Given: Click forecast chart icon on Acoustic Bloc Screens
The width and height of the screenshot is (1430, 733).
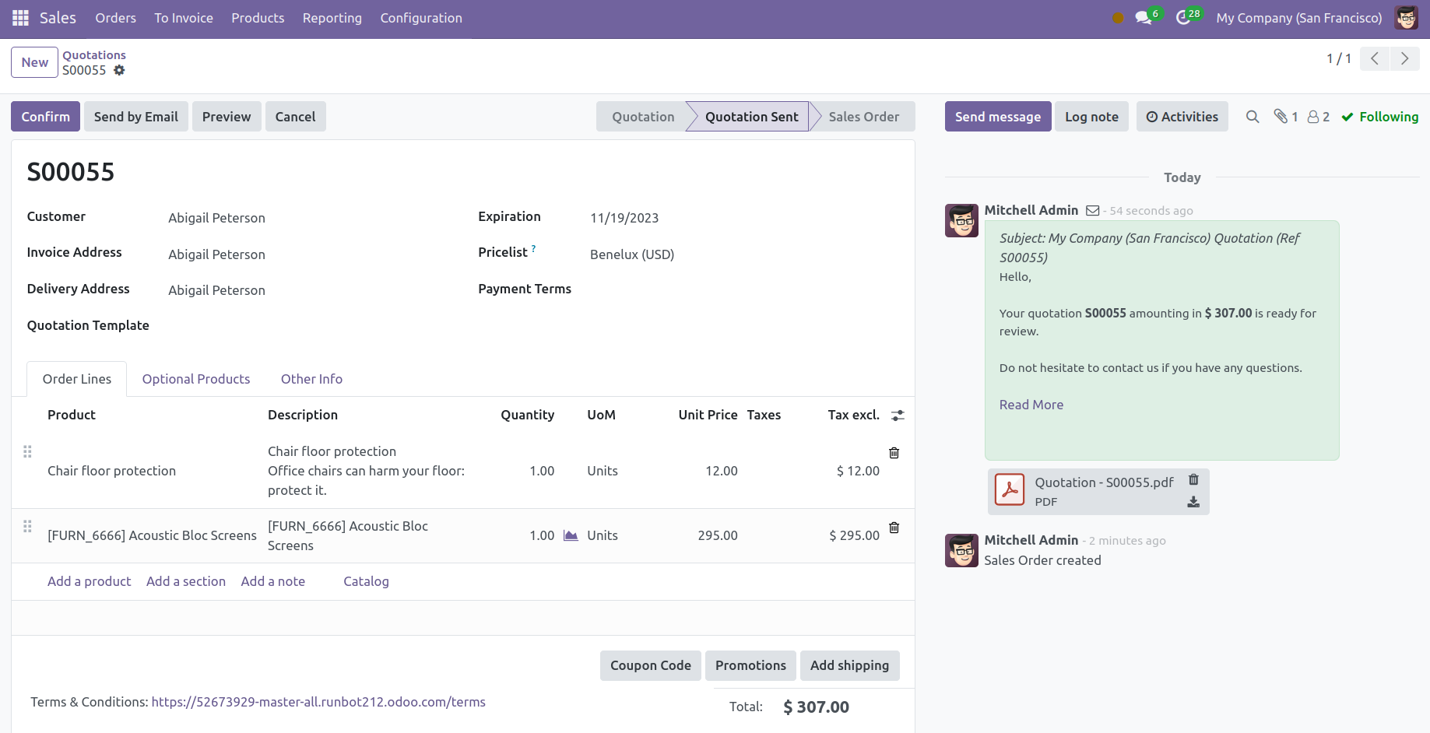Looking at the screenshot, I should click(x=571, y=535).
